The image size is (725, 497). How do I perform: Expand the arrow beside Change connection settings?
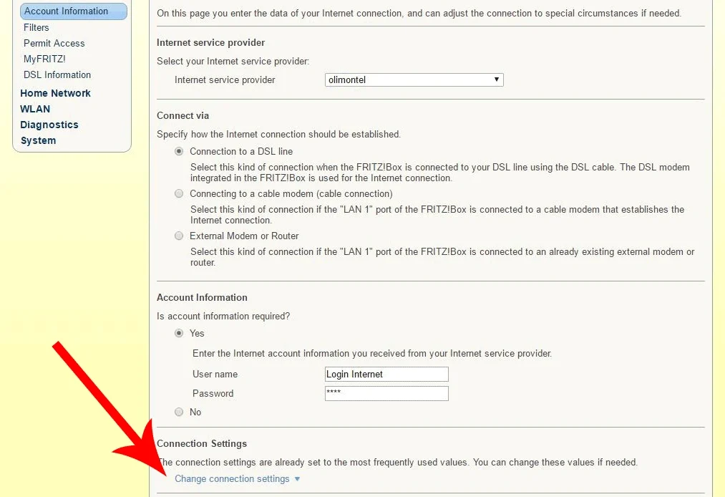point(297,479)
